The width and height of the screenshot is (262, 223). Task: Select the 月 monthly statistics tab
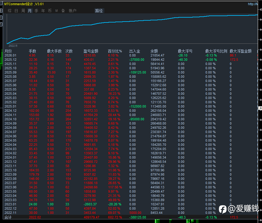[x=30, y=11]
